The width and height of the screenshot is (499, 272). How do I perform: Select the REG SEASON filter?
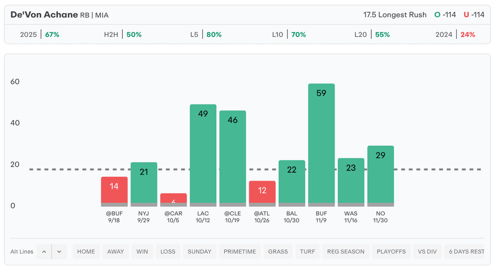346,252
